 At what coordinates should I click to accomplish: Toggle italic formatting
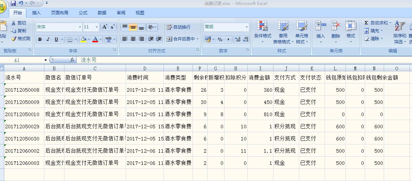(x=48, y=39)
